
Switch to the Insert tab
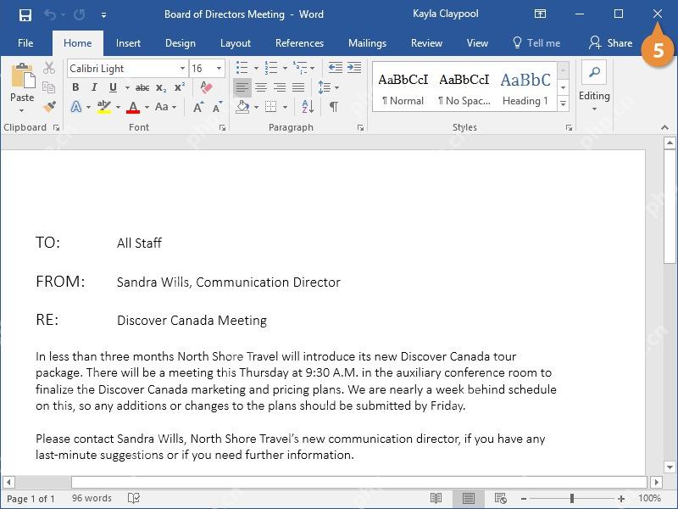click(128, 43)
